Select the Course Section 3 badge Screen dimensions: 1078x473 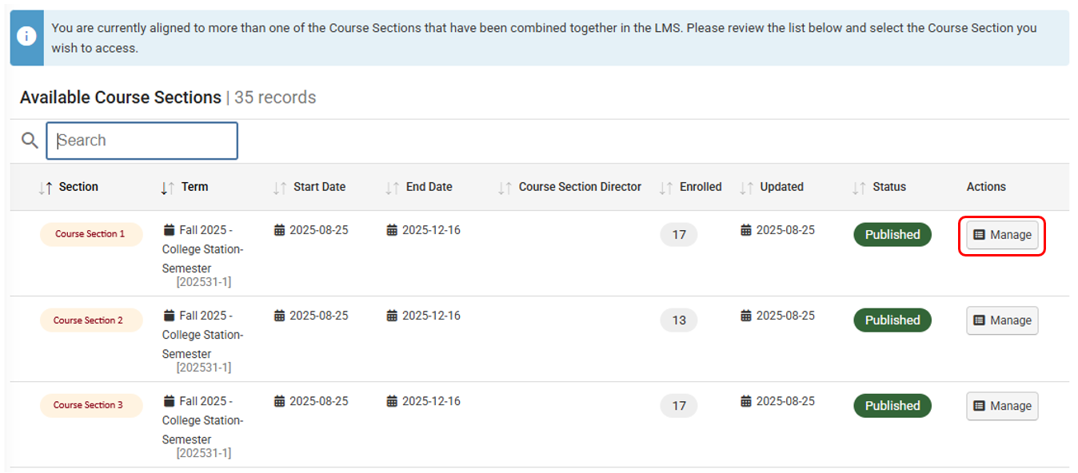tap(89, 406)
